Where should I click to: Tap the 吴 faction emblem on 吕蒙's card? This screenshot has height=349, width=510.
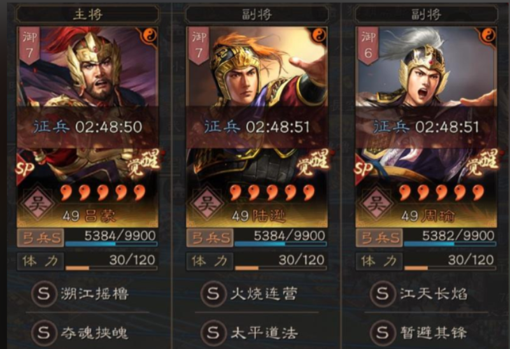pyautogui.click(x=38, y=204)
